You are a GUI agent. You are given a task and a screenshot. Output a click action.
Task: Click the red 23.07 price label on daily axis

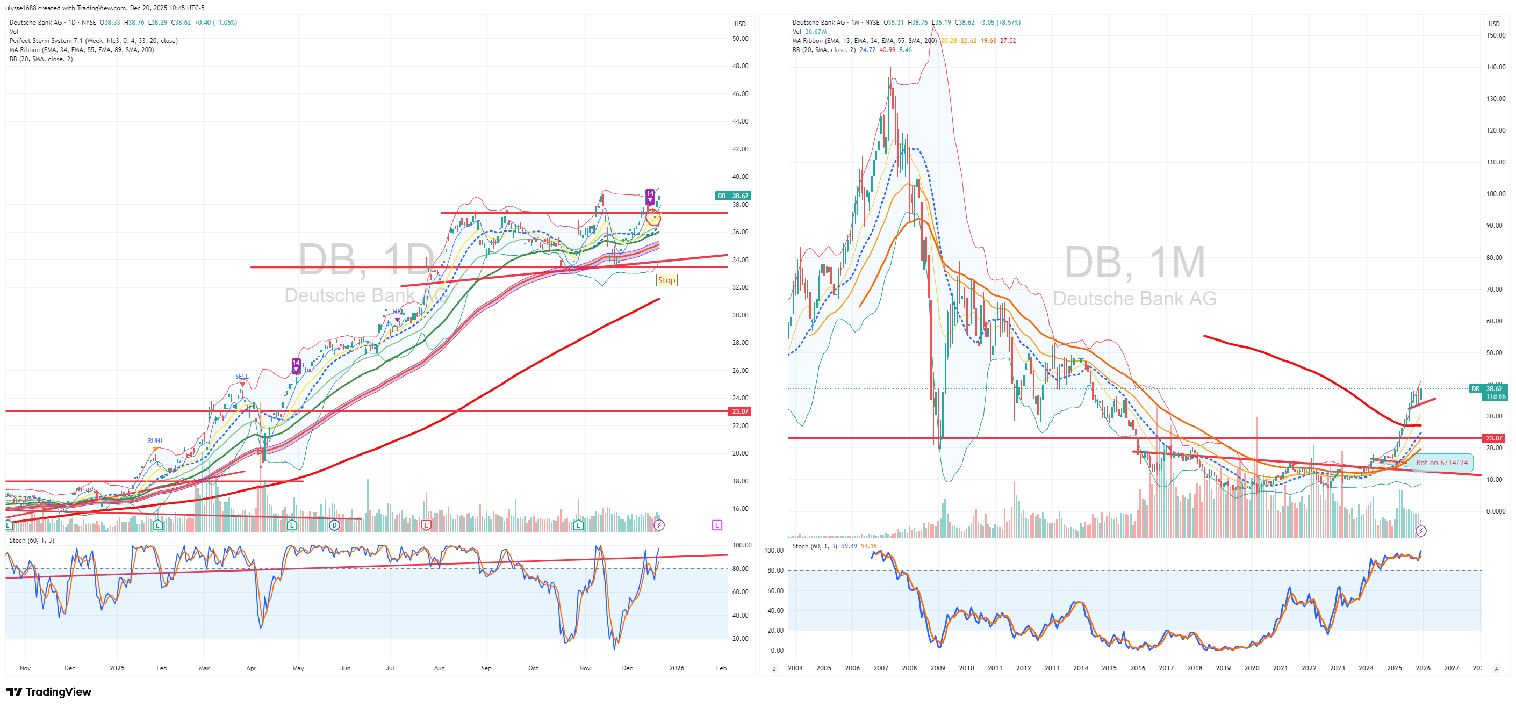(740, 411)
